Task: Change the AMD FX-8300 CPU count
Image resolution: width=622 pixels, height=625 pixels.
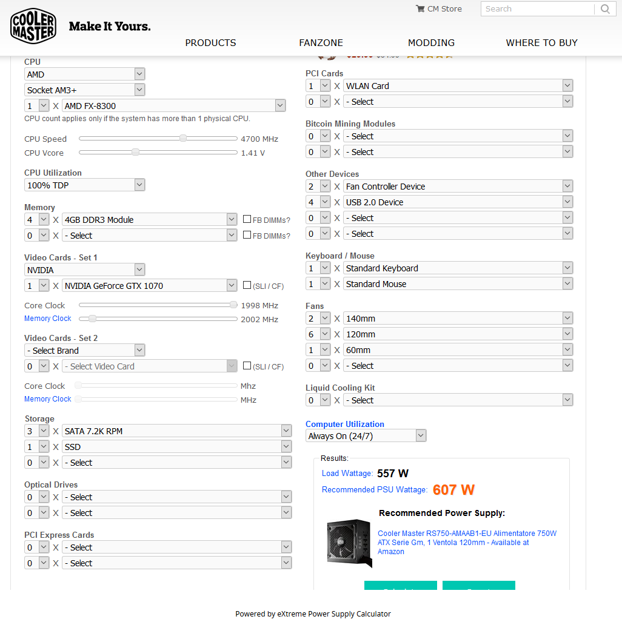Action: pyautogui.click(x=37, y=105)
